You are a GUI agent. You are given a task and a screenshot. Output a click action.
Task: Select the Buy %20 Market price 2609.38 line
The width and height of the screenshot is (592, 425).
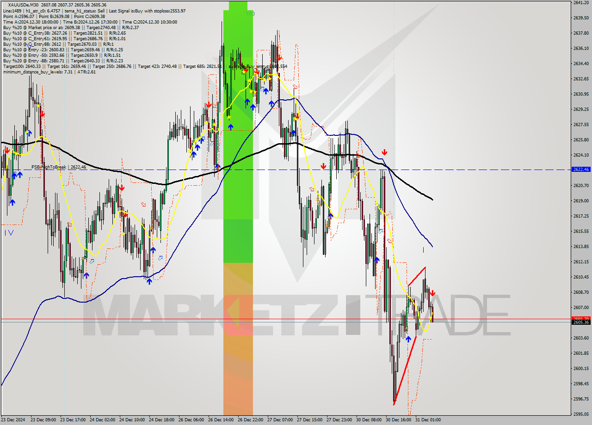point(70,27)
